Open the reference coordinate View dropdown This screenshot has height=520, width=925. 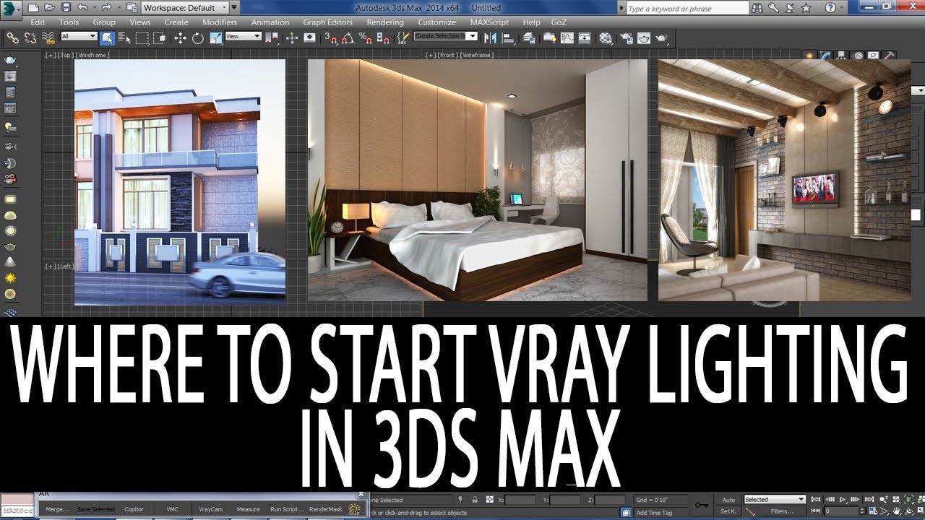(x=243, y=36)
